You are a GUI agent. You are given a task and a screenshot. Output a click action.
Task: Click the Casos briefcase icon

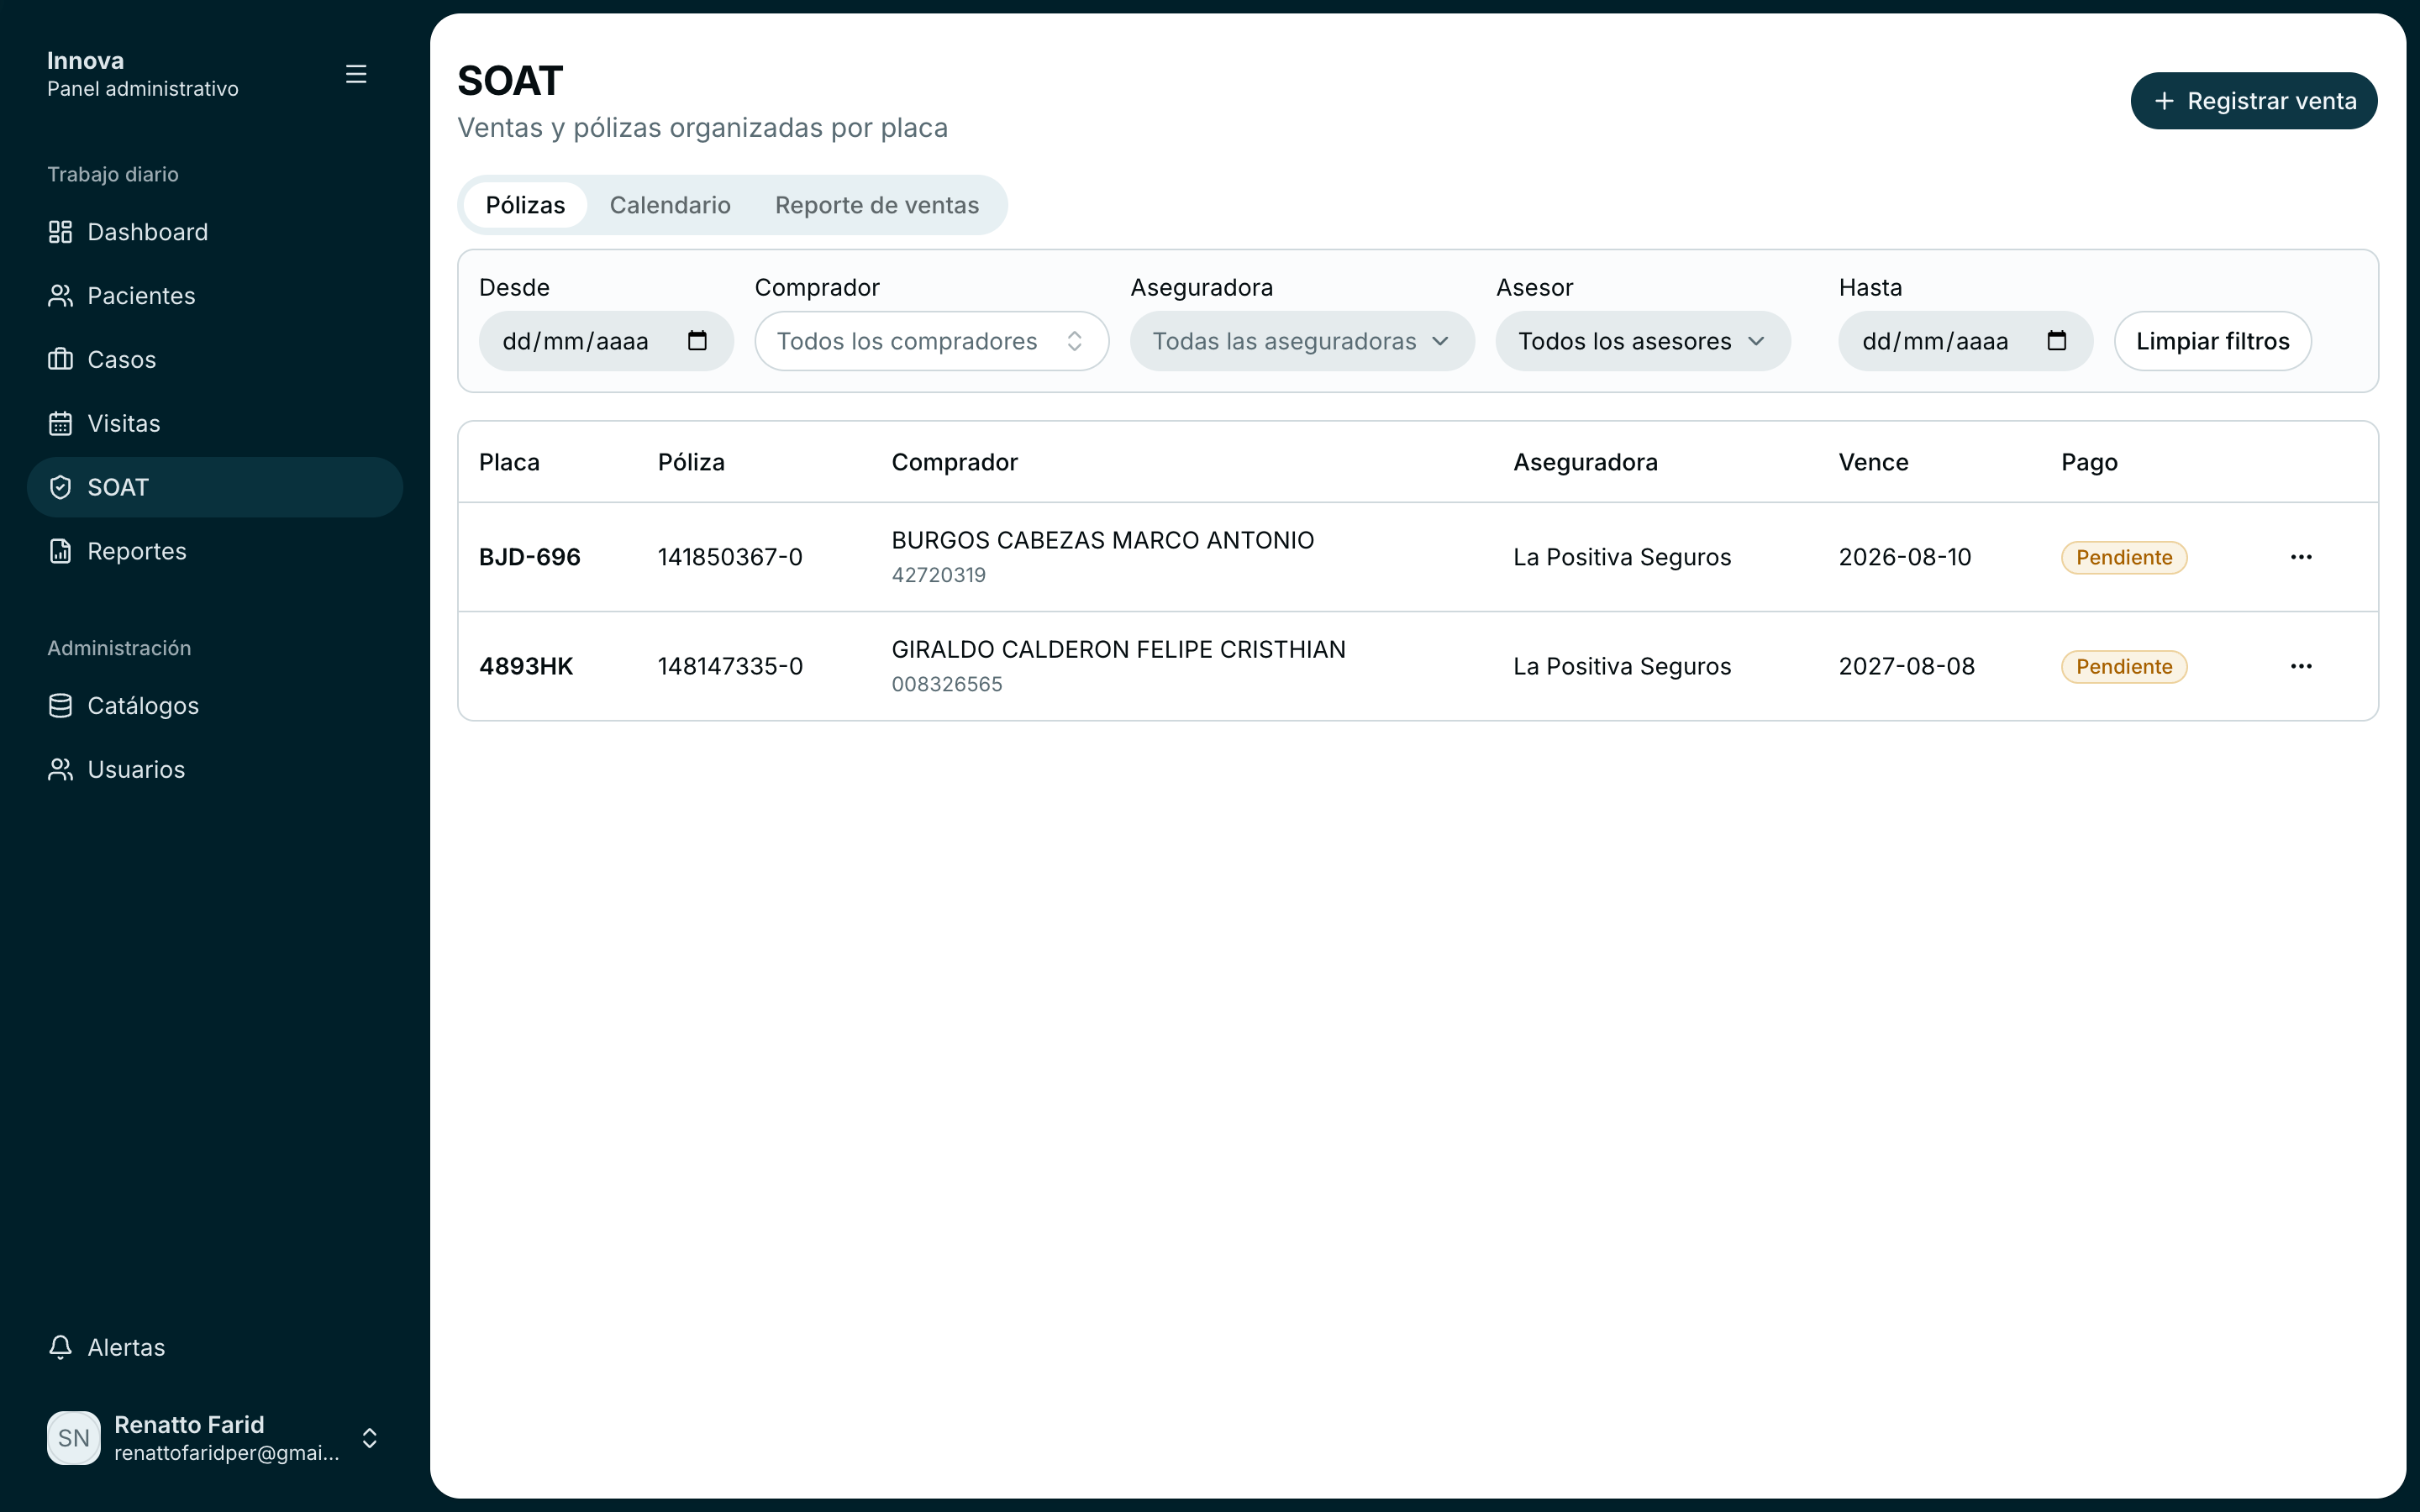[60, 360]
